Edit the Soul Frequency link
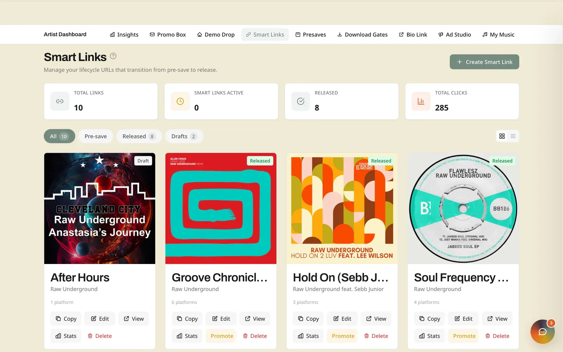 pyautogui.click(x=463, y=319)
